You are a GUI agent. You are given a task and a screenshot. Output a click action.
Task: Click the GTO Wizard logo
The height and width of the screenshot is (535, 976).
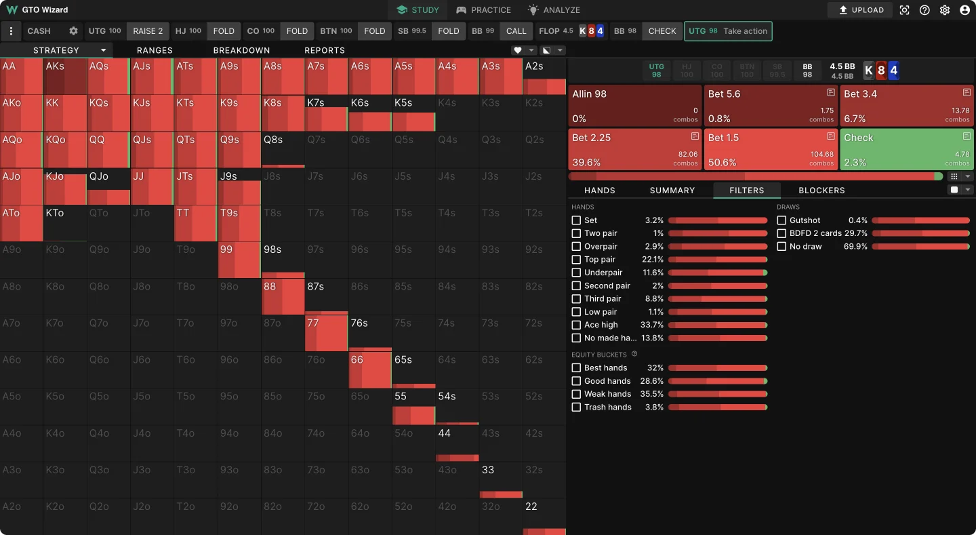(x=12, y=10)
